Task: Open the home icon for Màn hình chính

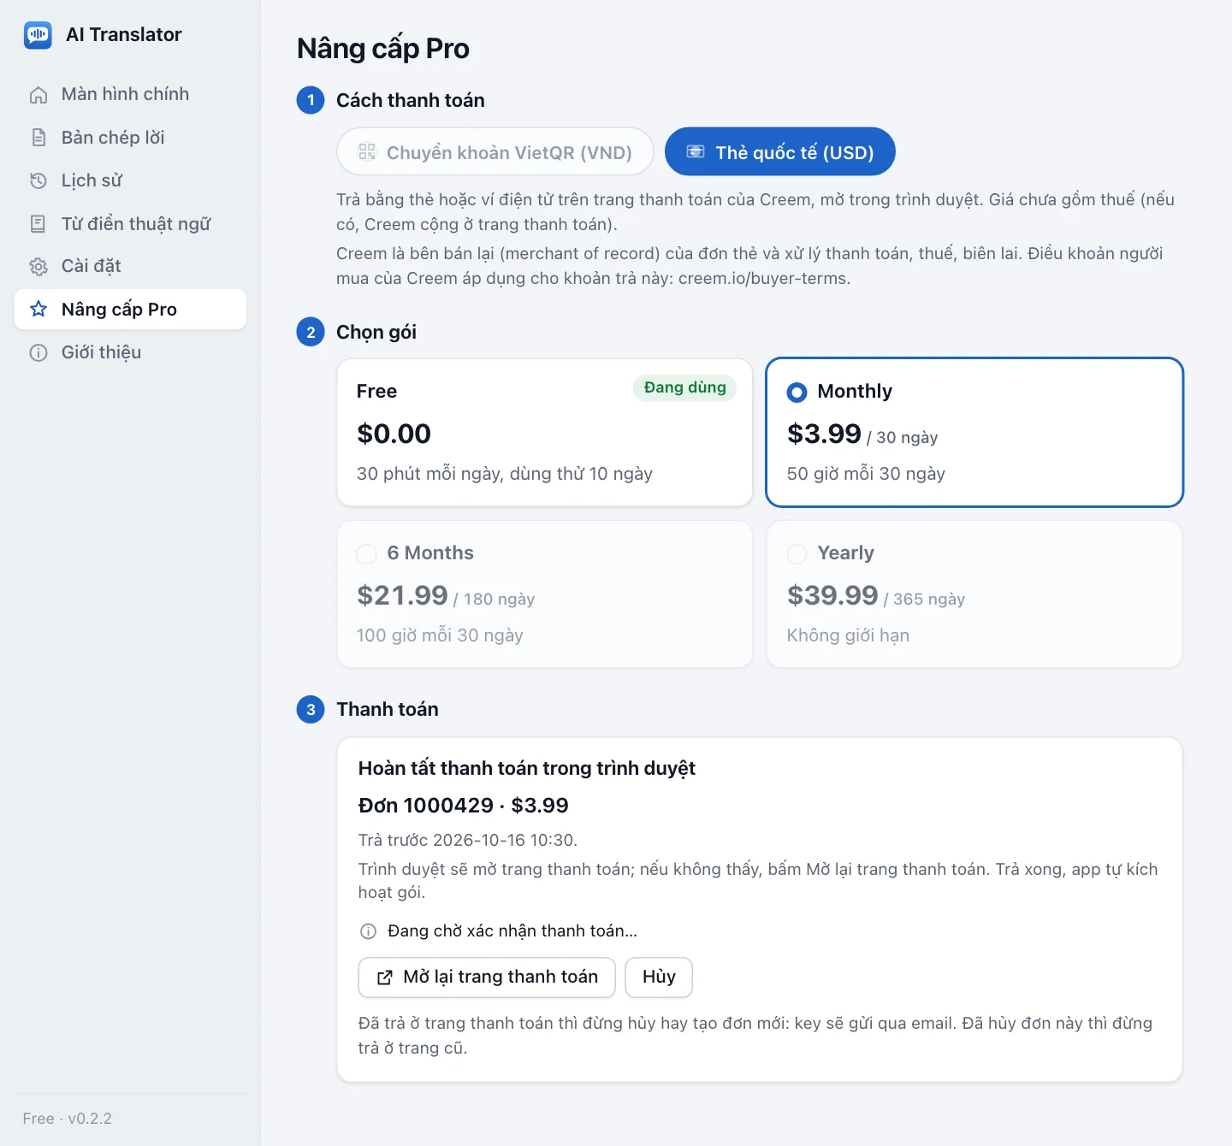Action: (38, 95)
